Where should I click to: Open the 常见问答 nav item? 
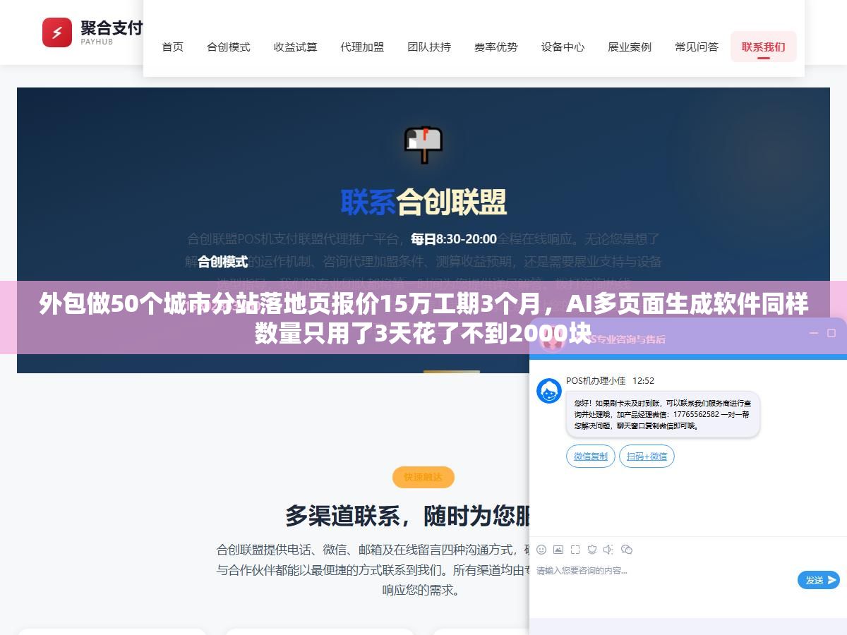coord(697,47)
